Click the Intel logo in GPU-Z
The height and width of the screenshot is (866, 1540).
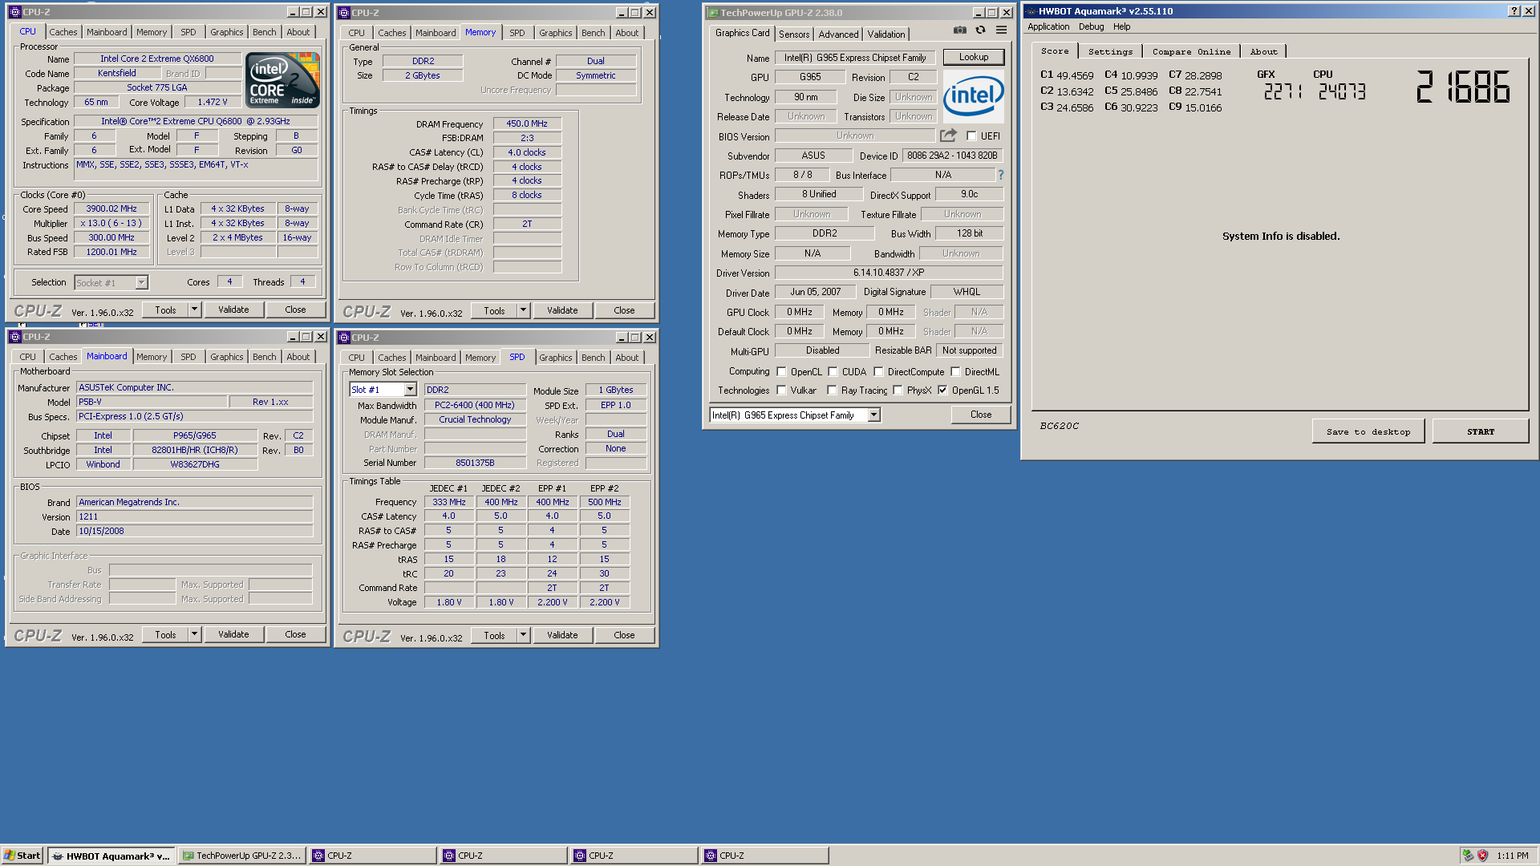[973, 95]
